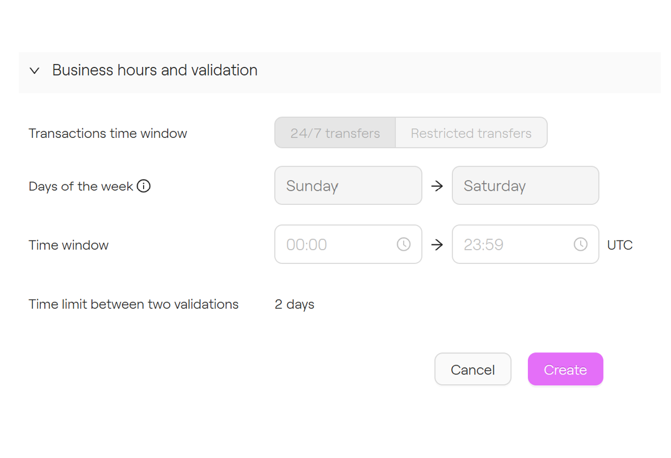Click the Business hours and validation header

tap(154, 70)
